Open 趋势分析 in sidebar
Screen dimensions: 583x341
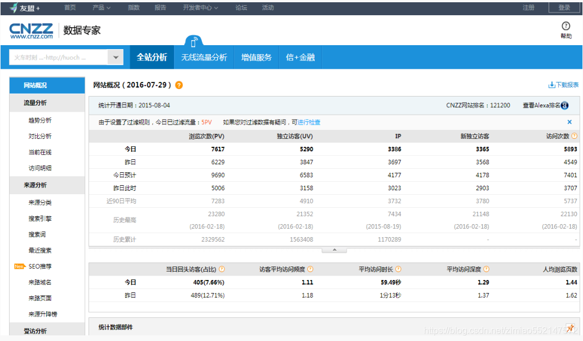click(x=40, y=120)
